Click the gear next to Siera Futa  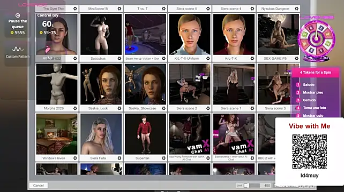(x=119, y=158)
